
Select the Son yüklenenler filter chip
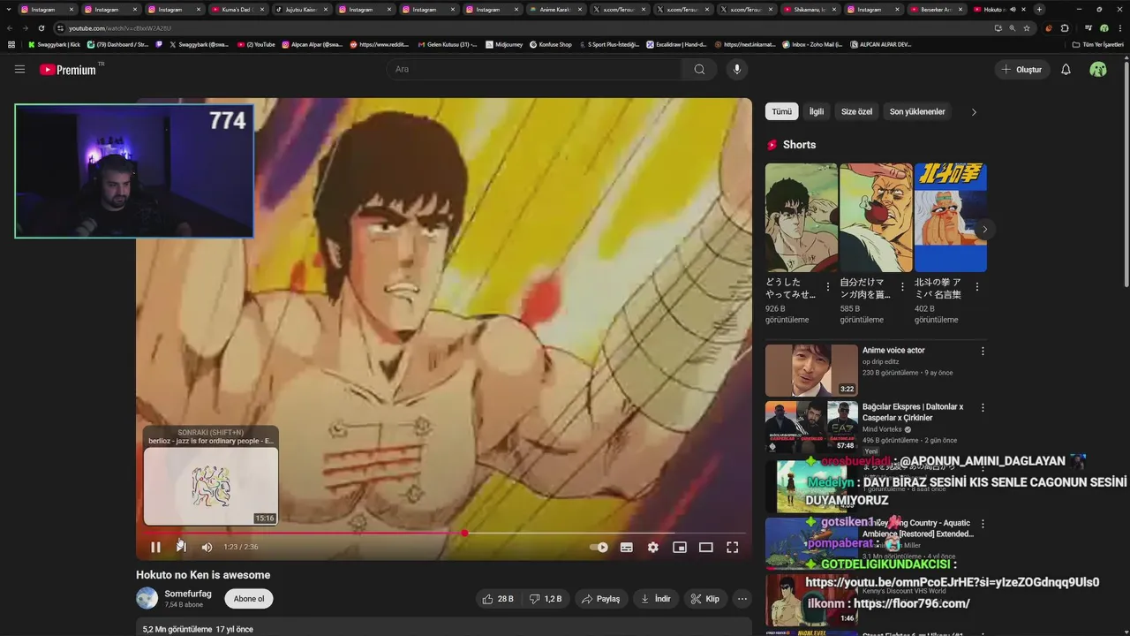coord(917,111)
